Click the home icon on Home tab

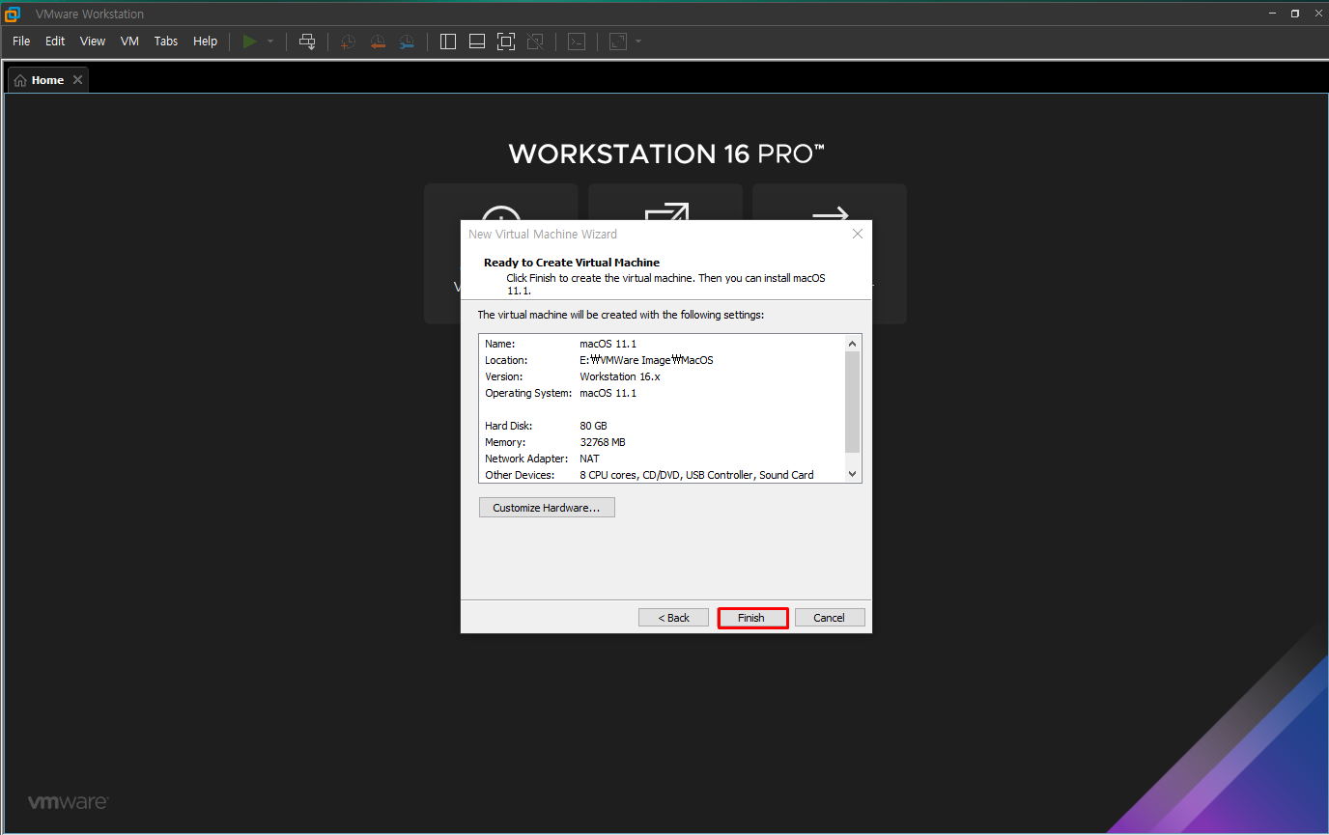point(20,81)
